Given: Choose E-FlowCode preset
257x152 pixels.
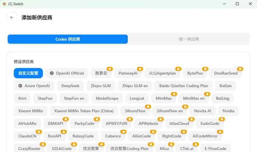Looking at the screenshot, I should [x=215, y=148].
